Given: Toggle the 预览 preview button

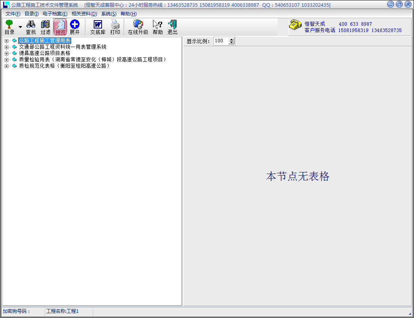Looking at the screenshot, I should 60,27.
